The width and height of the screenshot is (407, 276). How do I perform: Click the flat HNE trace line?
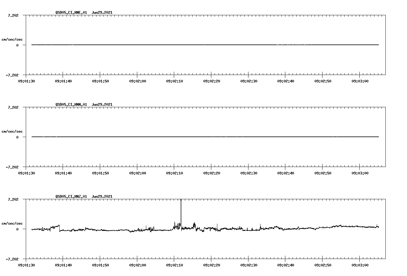(x=205, y=45)
